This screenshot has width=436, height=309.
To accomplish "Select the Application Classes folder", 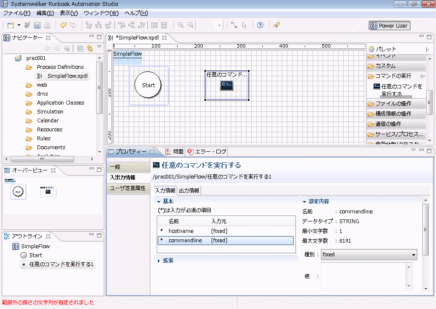I will [x=60, y=103].
